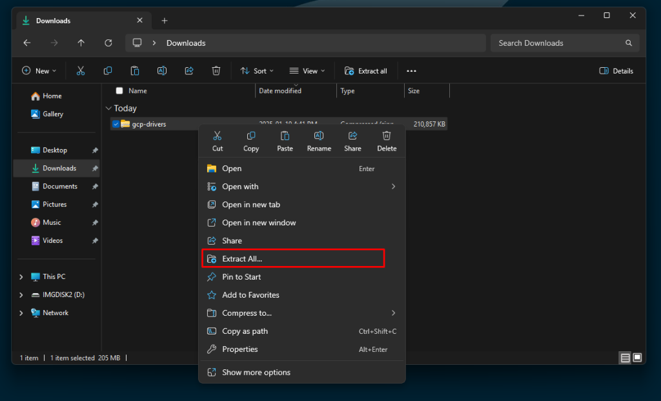Open the See more ellipsis menu
This screenshot has width=661, height=401.
tap(411, 70)
